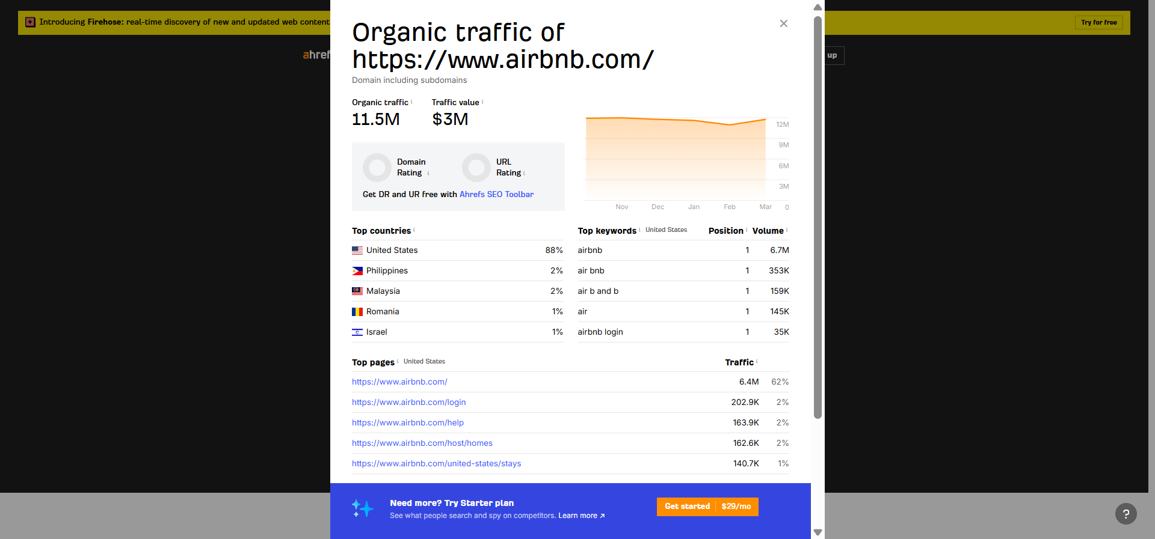Click the Organic traffic info icon

(411, 102)
